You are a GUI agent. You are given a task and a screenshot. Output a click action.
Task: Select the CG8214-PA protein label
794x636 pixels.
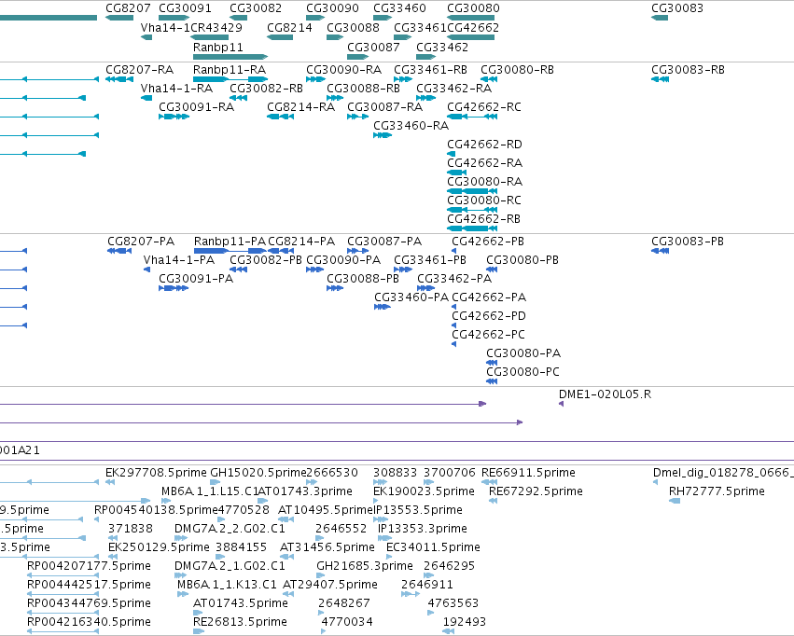click(x=301, y=241)
